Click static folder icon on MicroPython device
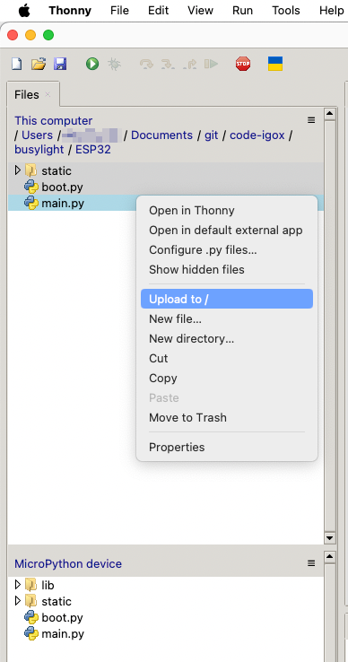Image resolution: width=348 pixels, height=662 pixels. [x=30, y=601]
